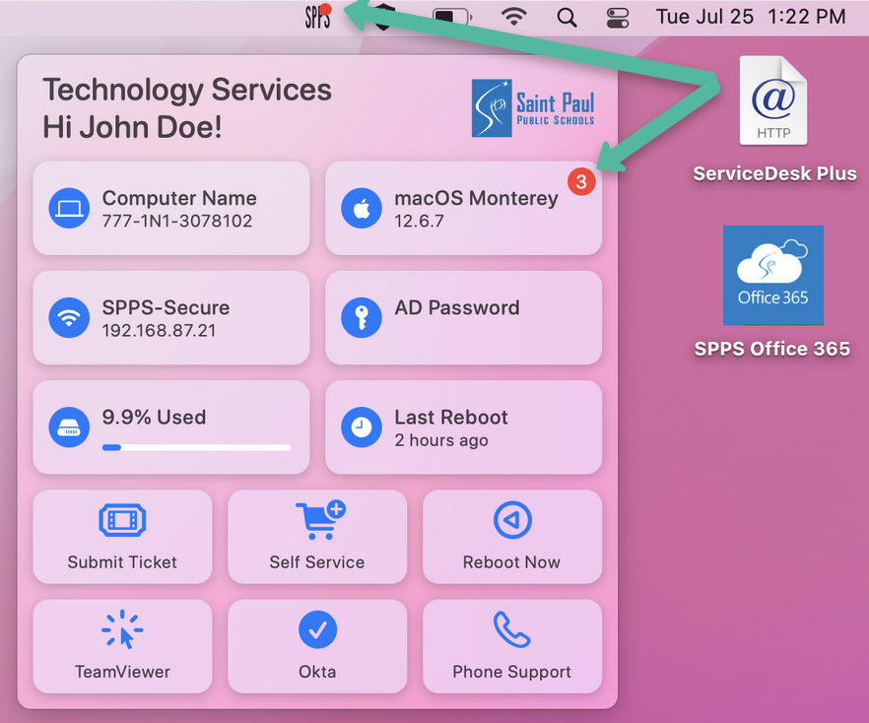Click the Reboot Now arrow icon
This screenshot has height=723, width=869.
tap(512, 520)
